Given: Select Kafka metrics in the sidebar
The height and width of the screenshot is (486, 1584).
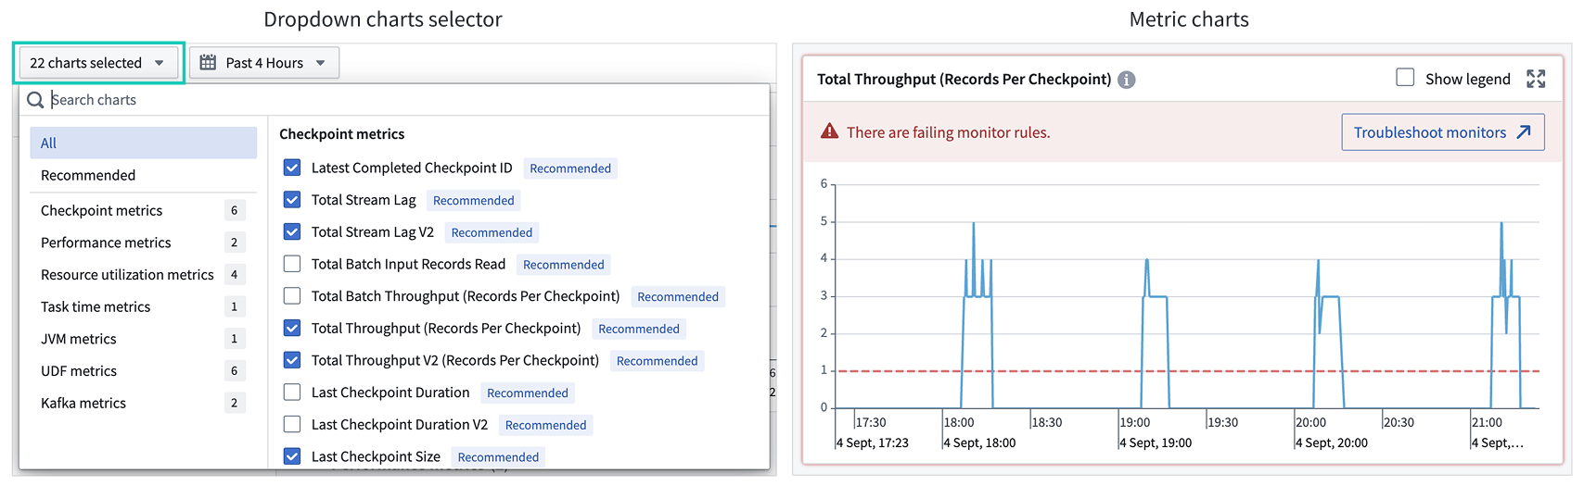Looking at the screenshot, I should 83,403.
